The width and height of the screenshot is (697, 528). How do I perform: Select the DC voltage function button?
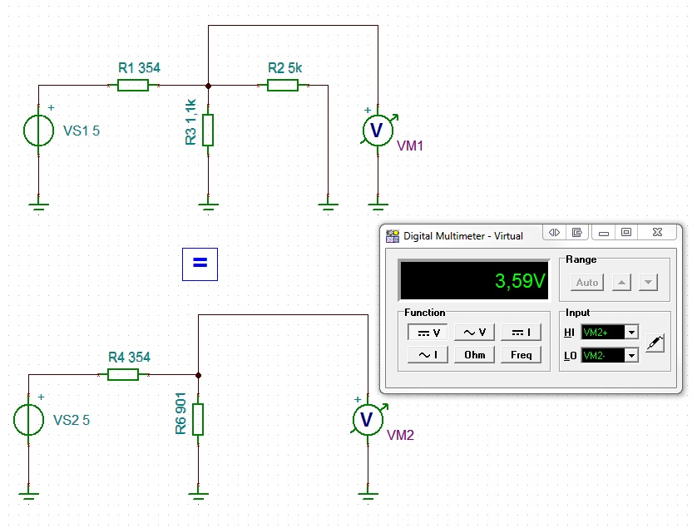(428, 333)
